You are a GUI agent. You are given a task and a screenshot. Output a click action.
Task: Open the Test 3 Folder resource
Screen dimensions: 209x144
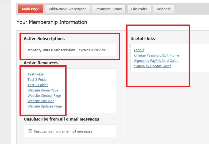(x=38, y=85)
